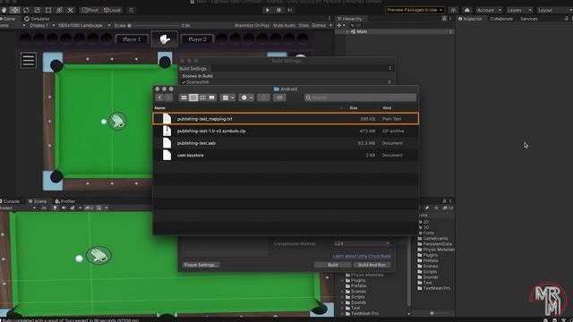Switch Finder to column view

point(202,97)
